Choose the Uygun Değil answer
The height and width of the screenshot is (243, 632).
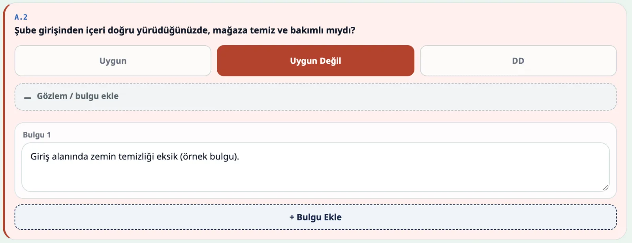[316, 61]
